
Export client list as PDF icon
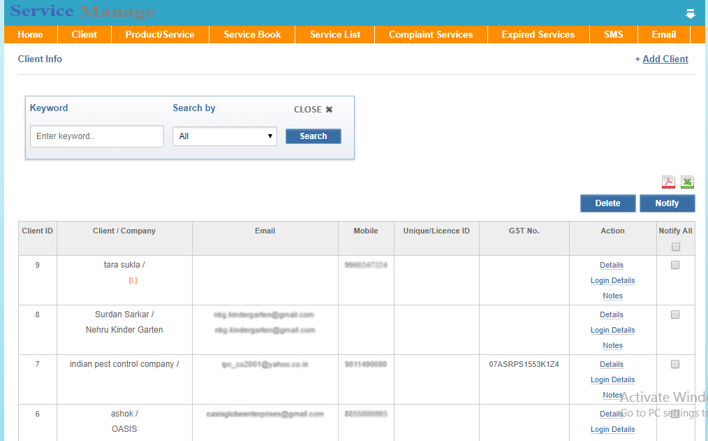tap(668, 182)
